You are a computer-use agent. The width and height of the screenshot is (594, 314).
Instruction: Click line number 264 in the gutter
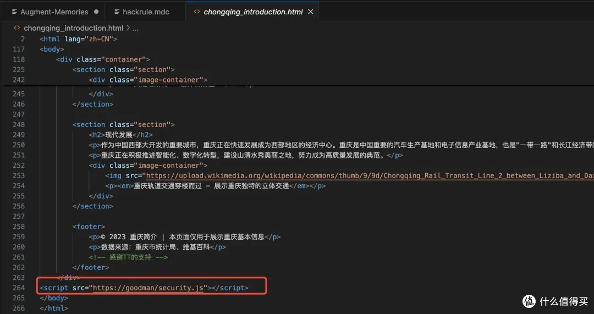[19, 288]
